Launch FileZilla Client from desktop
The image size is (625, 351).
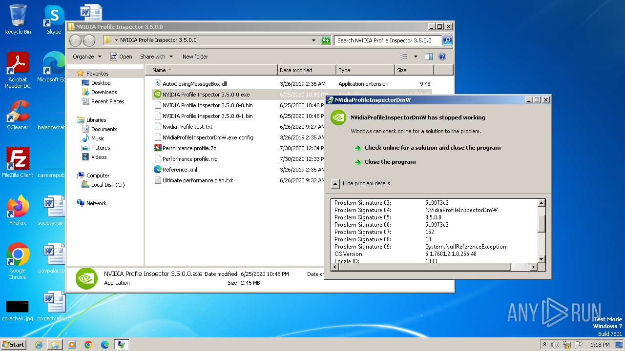click(x=18, y=162)
